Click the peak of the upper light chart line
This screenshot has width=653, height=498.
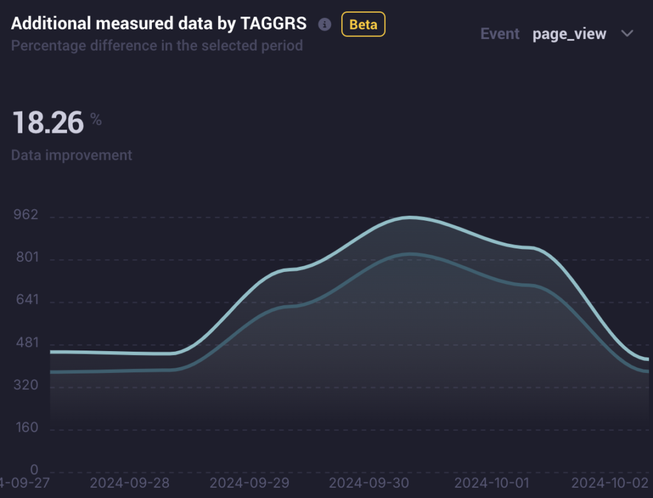coord(410,217)
